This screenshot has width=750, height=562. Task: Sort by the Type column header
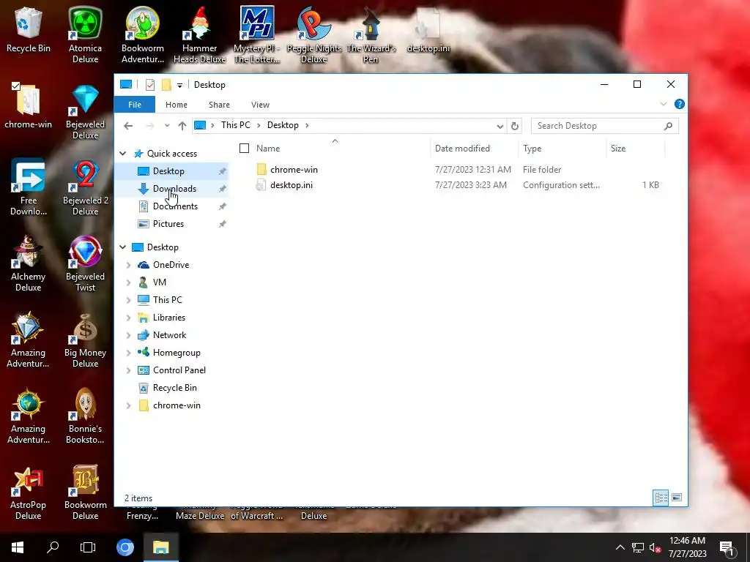[x=532, y=148]
